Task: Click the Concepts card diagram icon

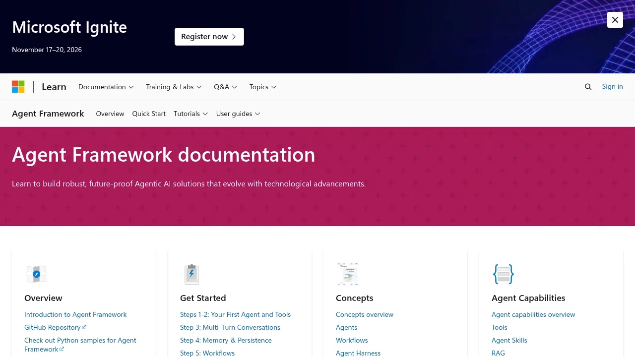Action: (347, 274)
